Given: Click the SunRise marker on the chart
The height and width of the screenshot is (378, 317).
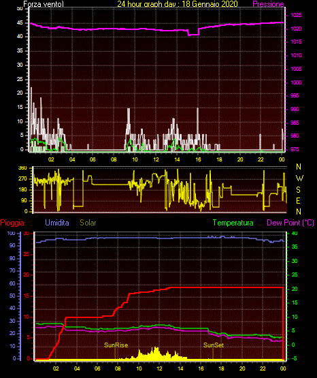Looking at the screenshot, I should point(116,345).
